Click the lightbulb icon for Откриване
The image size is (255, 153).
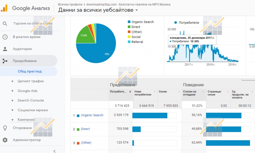click(x=5, y=128)
